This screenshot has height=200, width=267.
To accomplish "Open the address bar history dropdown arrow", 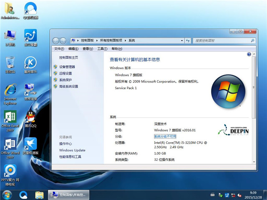I will pos(182,40).
